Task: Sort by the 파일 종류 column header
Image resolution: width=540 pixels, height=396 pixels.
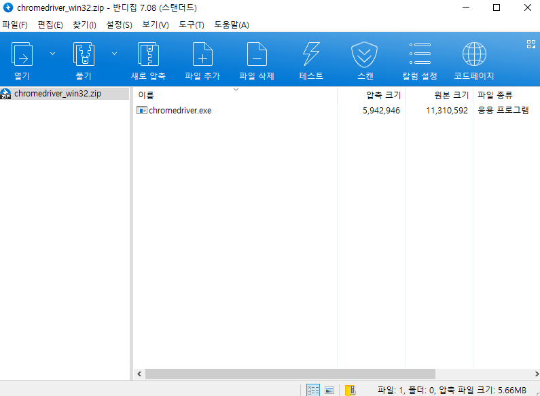Action: coord(507,95)
